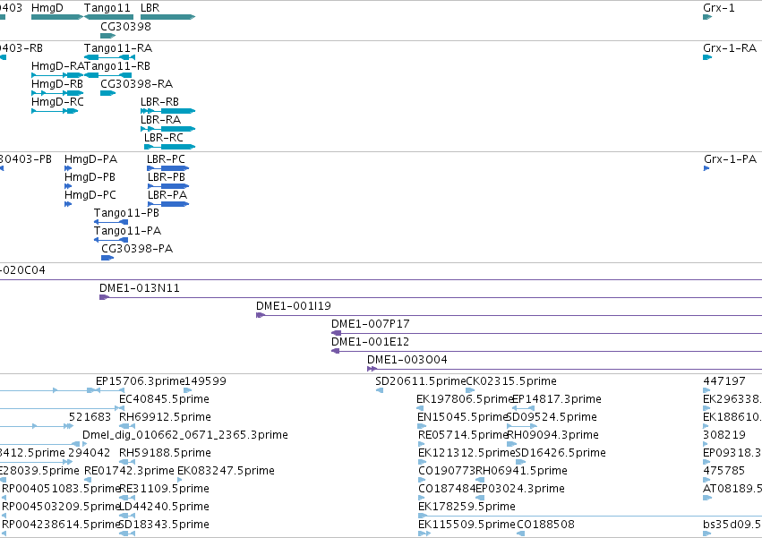Select the 294042 feature label
The height and width of the screenshot is (538, 762).
89,454
